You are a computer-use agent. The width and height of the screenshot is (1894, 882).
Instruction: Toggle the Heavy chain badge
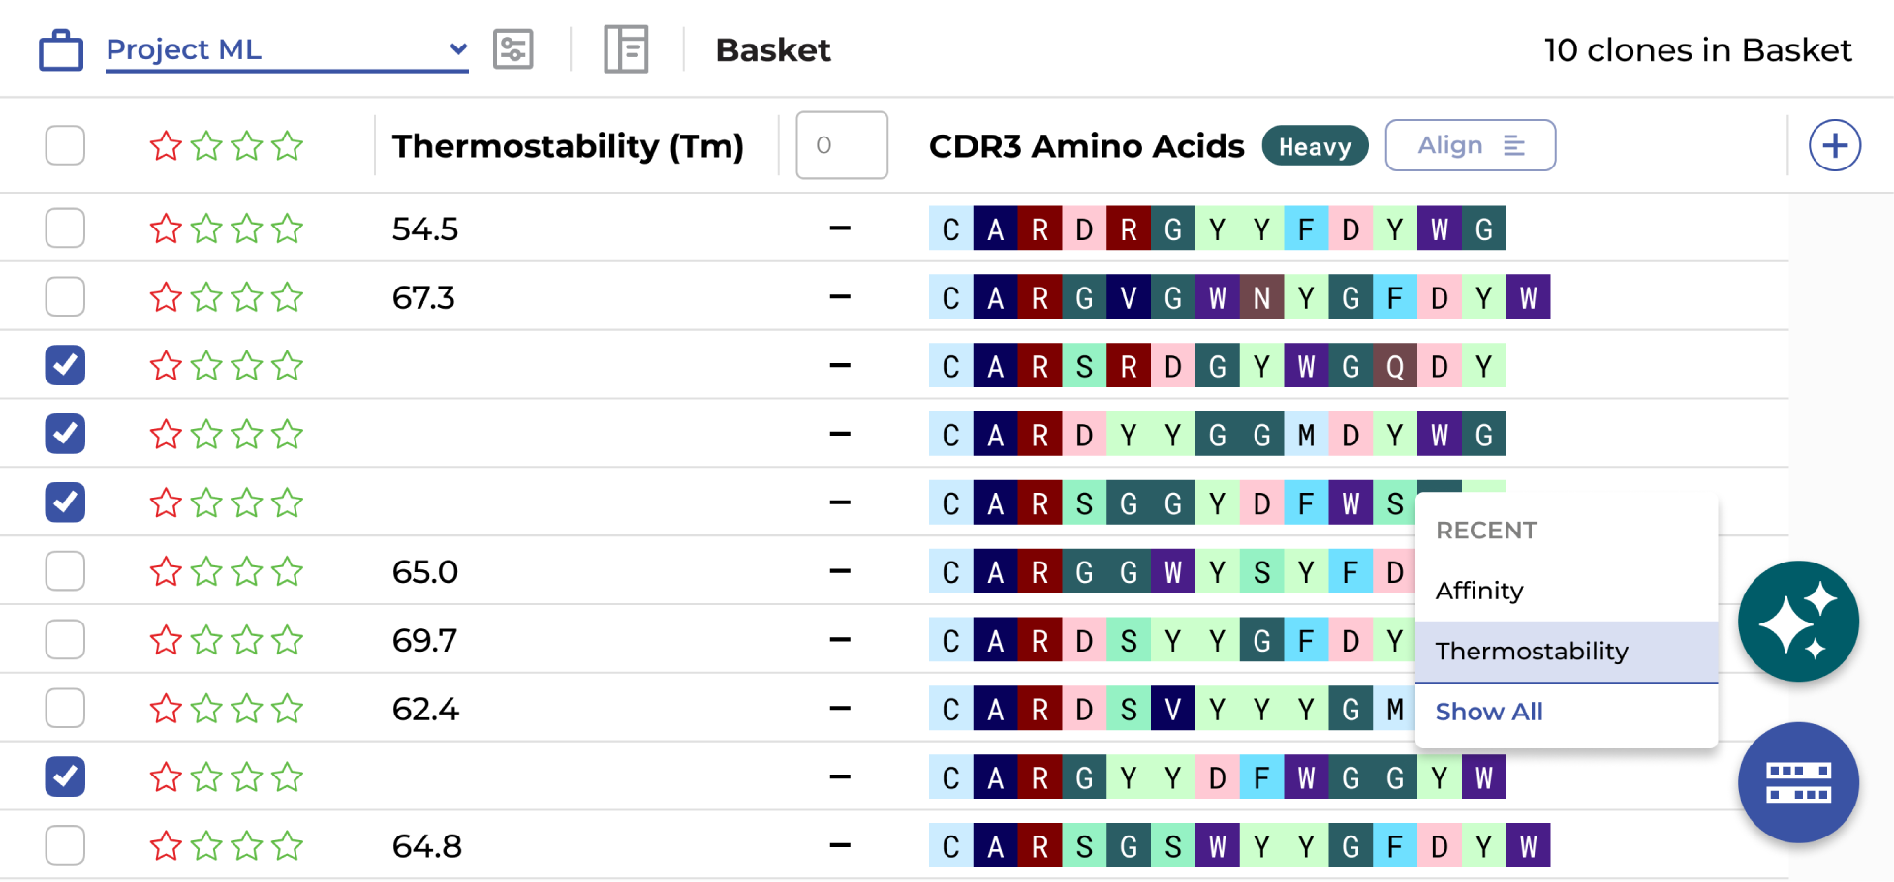coord(1315,146)
